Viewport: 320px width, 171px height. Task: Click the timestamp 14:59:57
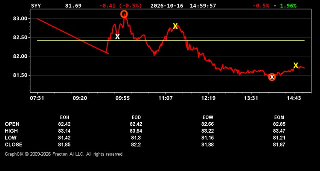tap(203, 6)
